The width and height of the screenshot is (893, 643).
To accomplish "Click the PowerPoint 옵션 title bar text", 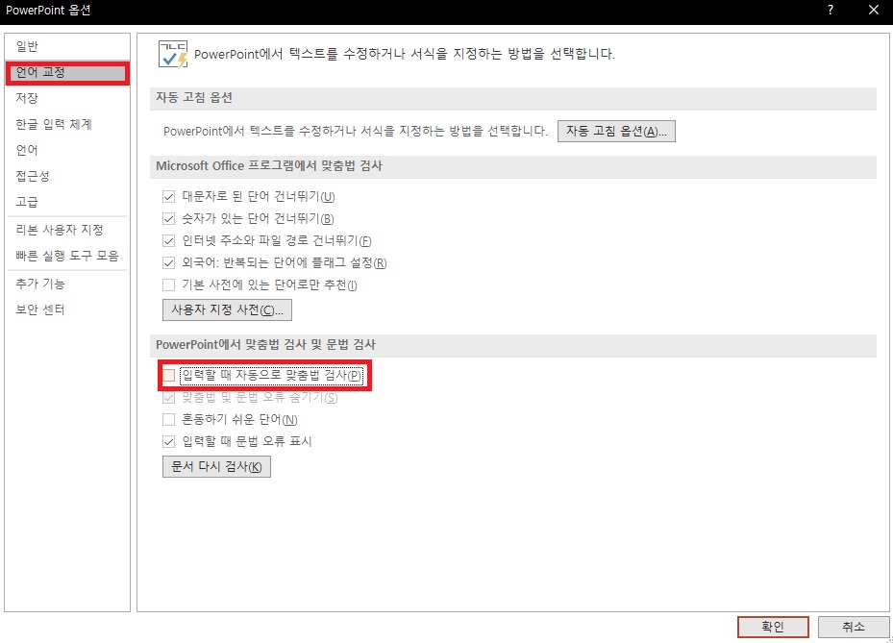I will [x=48, y=11].
